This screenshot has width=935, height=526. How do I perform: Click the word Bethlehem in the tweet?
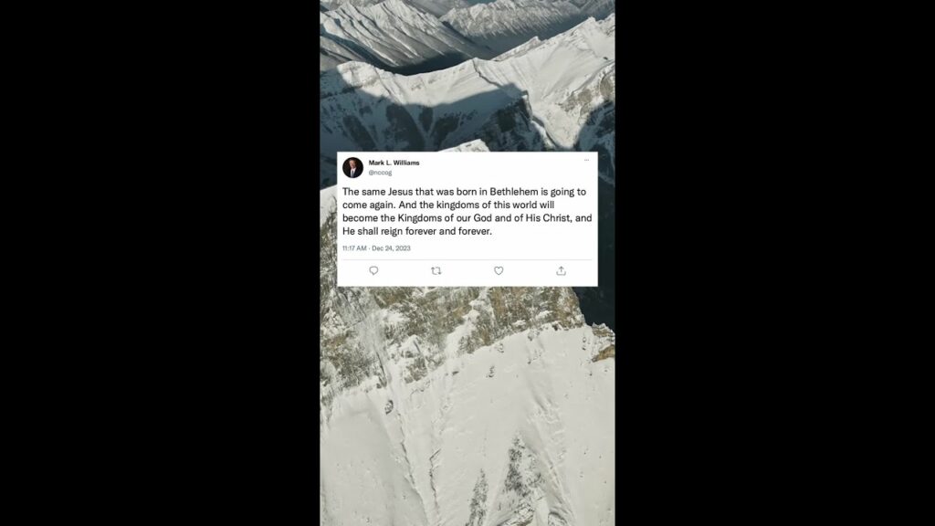[514, 192]
